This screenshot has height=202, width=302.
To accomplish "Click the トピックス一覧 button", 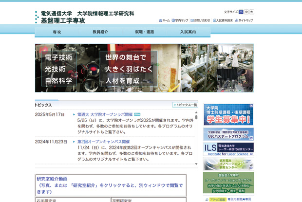I will click(185, 105).
